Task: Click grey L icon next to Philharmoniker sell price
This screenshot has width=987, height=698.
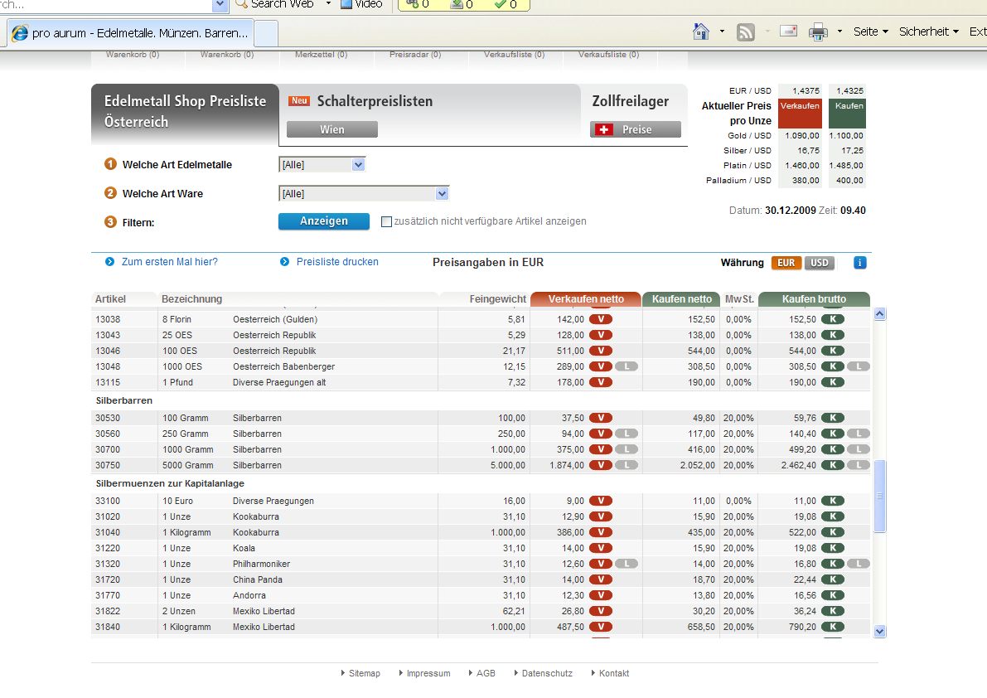Action: click(x=627, y=564)
